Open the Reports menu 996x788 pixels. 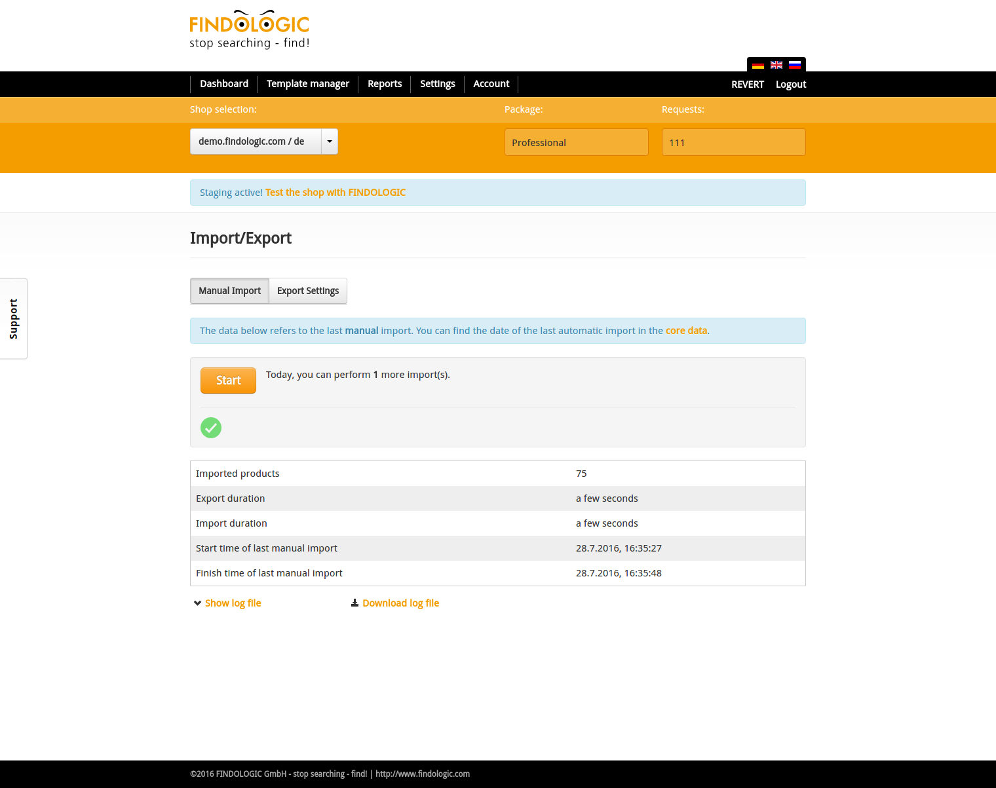(x=385, y=84)
